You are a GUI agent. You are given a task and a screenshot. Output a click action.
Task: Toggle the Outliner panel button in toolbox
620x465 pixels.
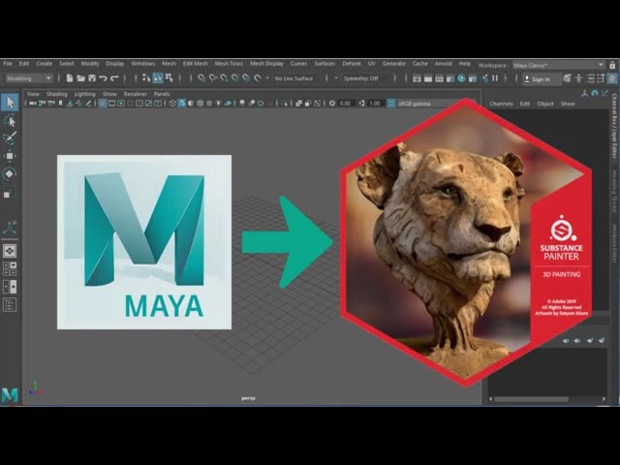coord(10,305)
